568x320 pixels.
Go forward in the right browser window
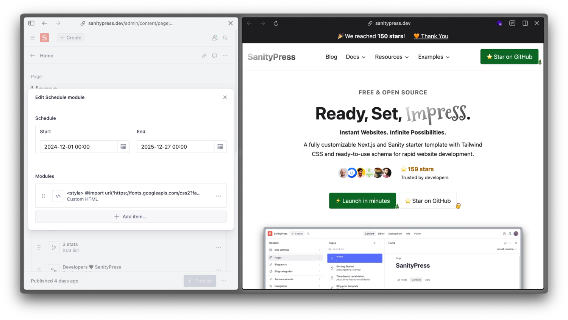262,23
